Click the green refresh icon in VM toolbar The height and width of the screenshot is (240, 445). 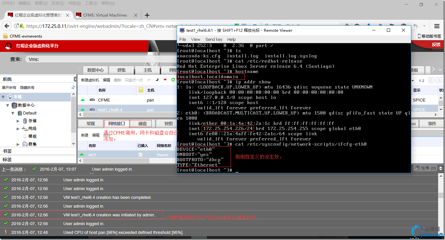(173, 80)
